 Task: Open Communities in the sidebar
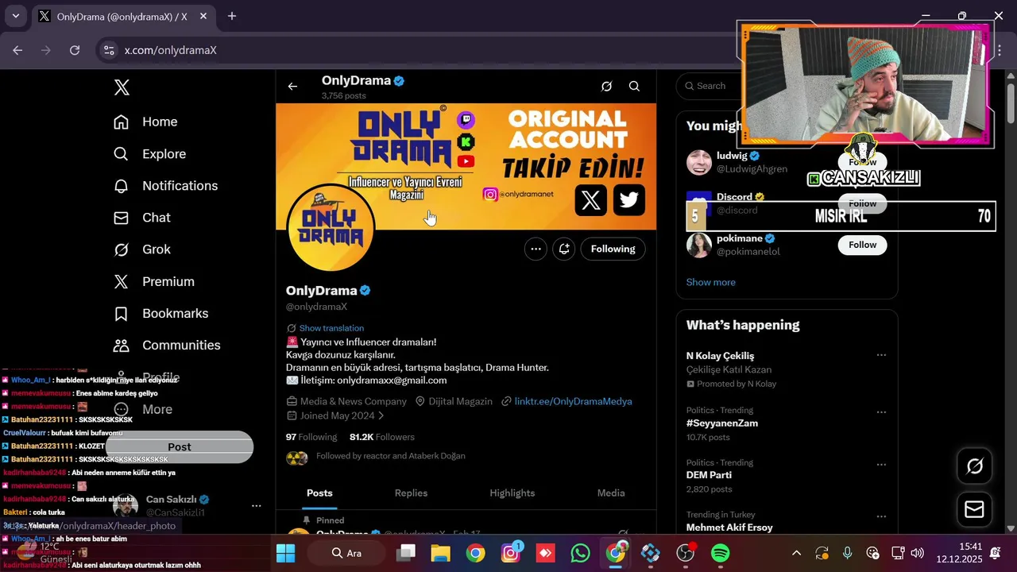click(166, 346)
